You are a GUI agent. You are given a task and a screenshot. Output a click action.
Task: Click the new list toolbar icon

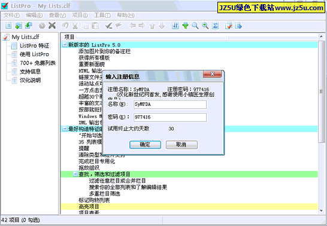click(x=8, y=26)
